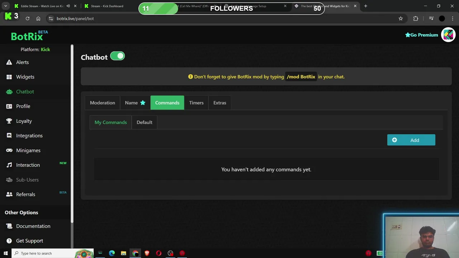459x258 pixels.
Task: Select the Commands tab
Action: (167, 103)
